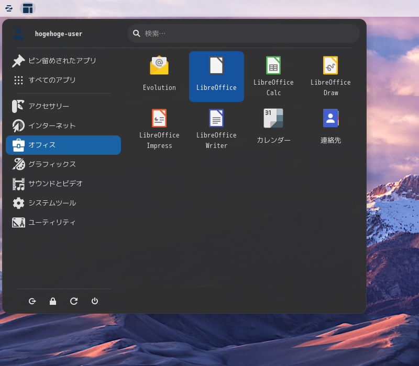Show すべてのアプリ all apps

click(x=63, y=80)
